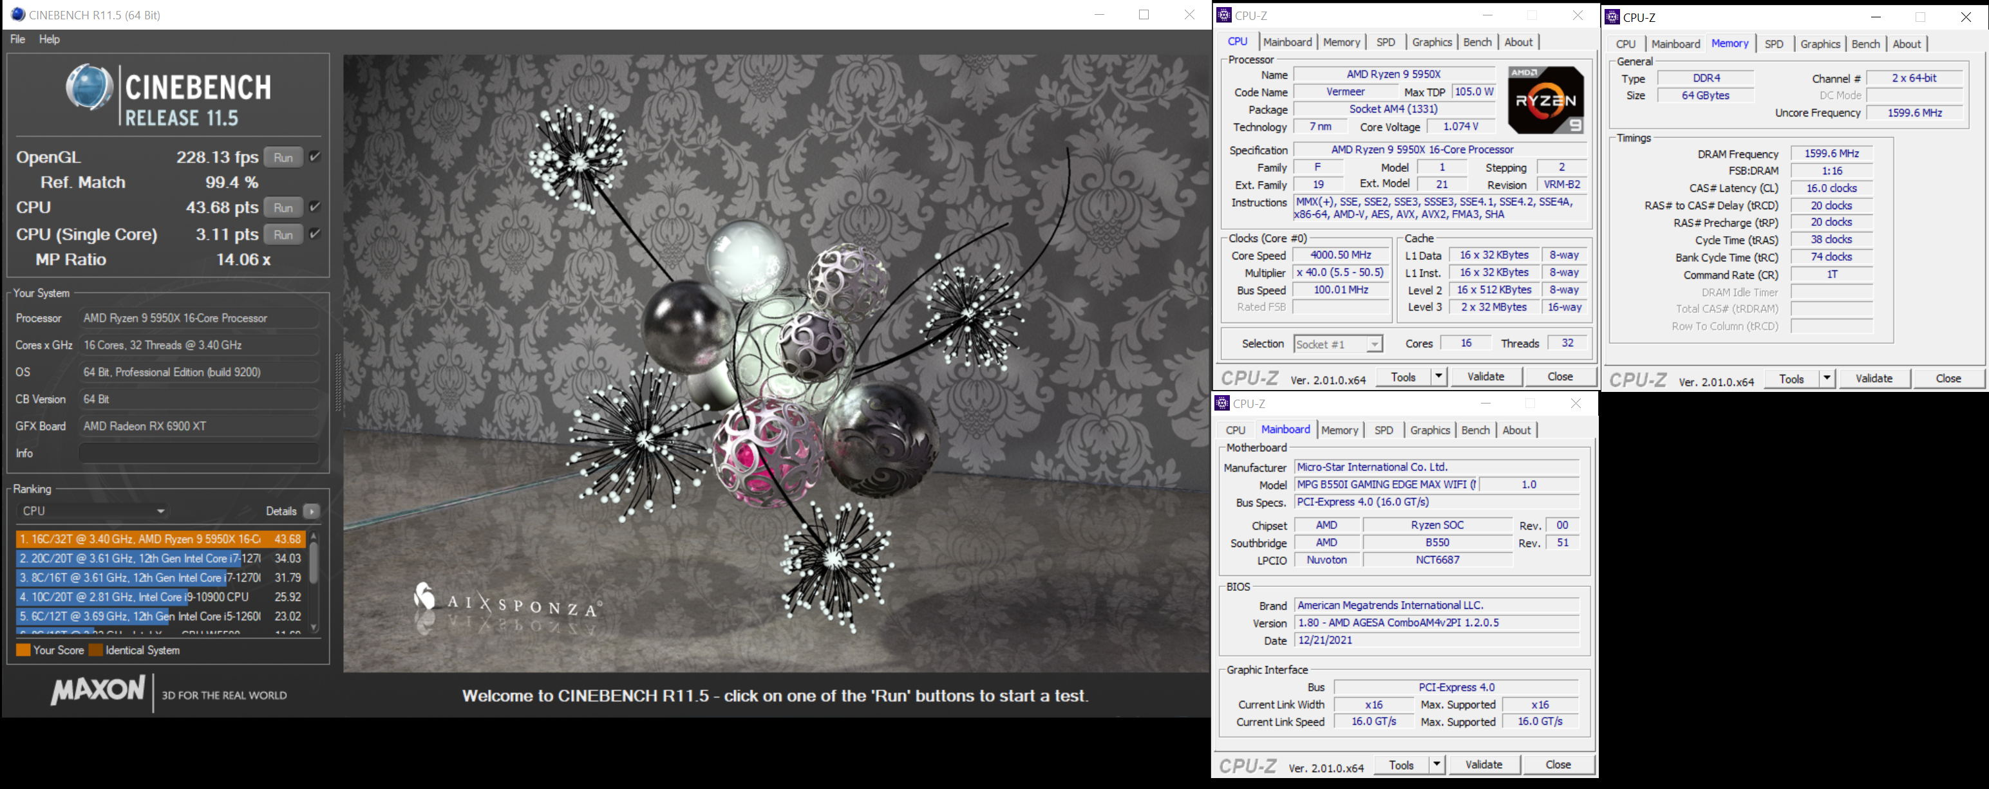Click the Core Speed value 4000.50 MHz
This screenshot has width=1989, height=789.
(1341, 255)
